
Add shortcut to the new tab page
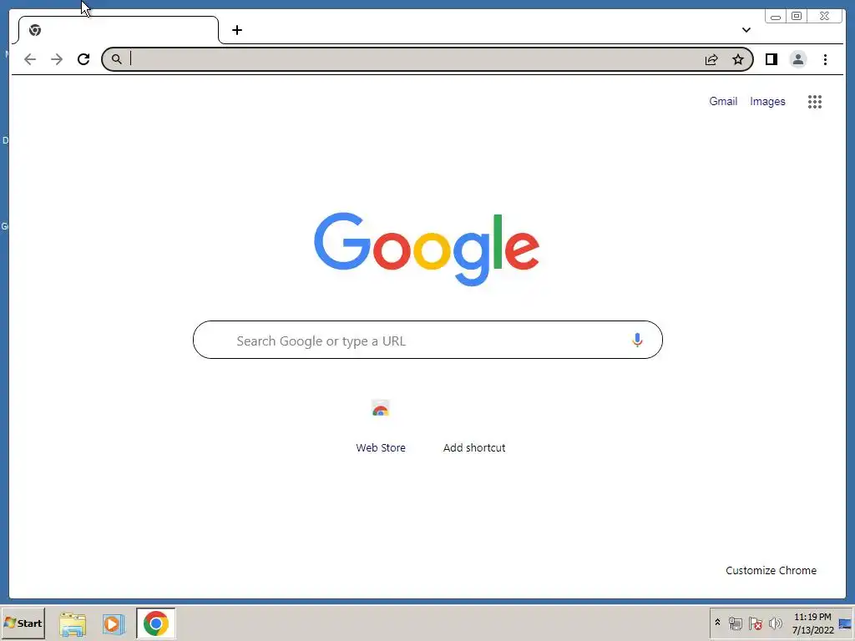pyautogui.click(x=474, y=448)
